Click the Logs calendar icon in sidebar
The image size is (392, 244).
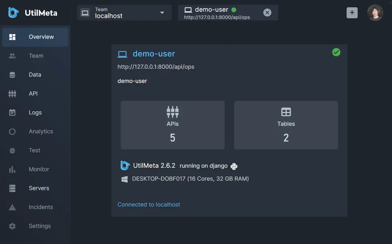coord(12,112)
